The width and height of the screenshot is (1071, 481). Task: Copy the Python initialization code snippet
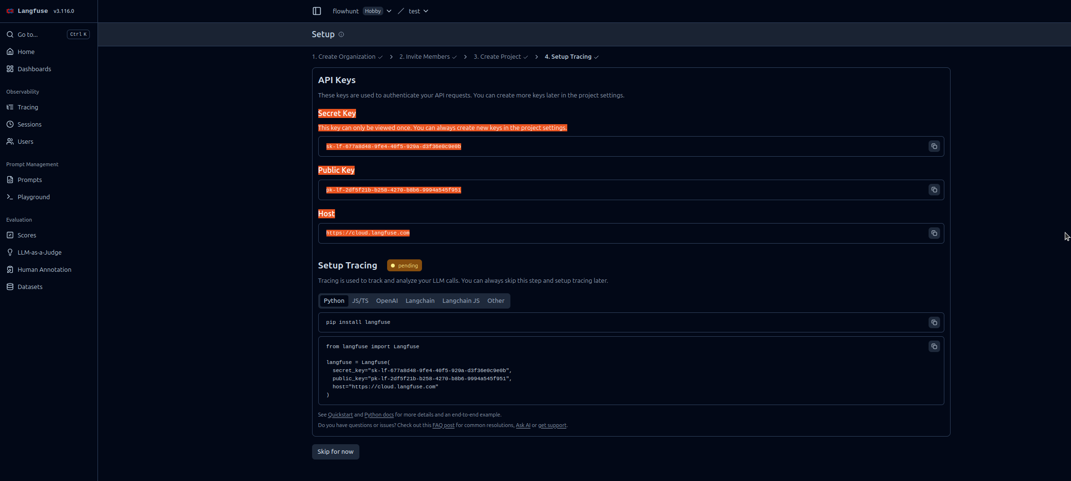(934, 346)
